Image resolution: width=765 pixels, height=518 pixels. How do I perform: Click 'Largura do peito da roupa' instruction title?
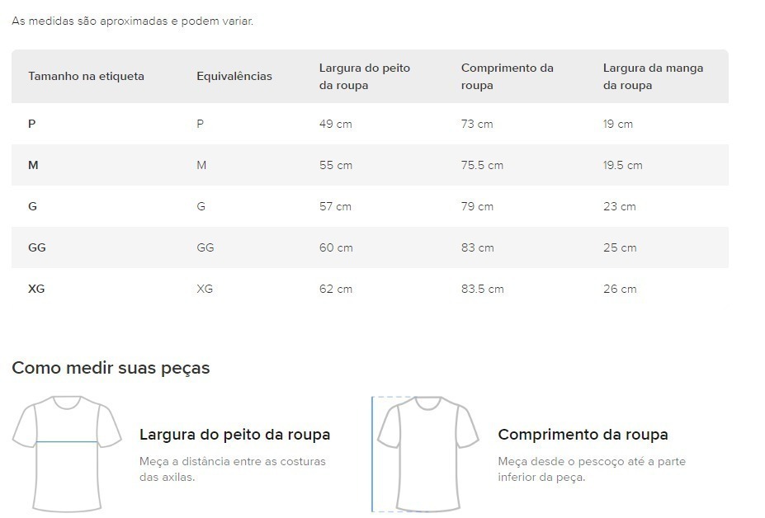(x=234, y=434)
